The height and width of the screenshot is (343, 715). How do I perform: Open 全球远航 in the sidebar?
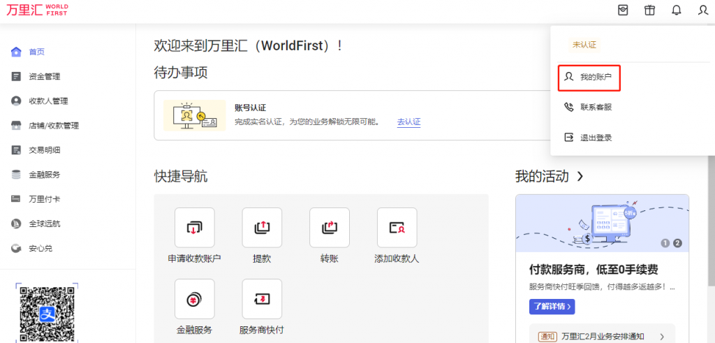[x=44, y=224]
